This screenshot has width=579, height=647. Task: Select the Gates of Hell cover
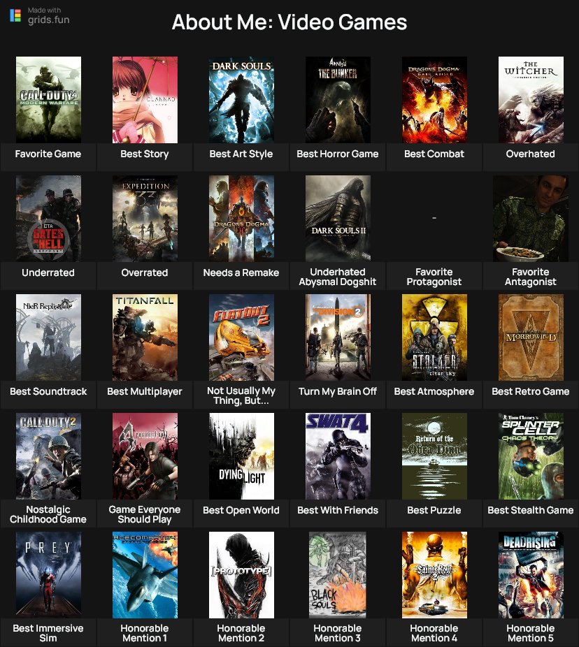coord(48,219)
